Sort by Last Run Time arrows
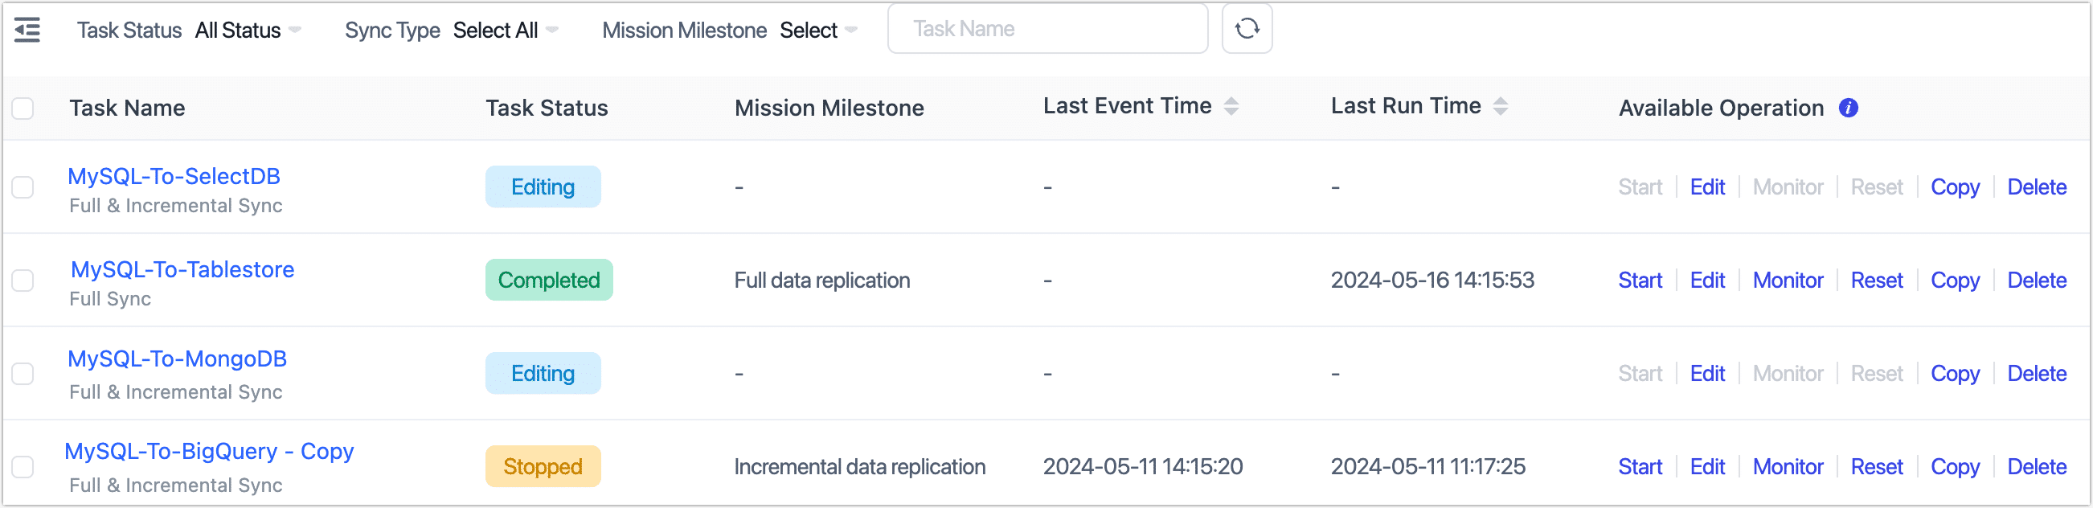The width and height of the screenshot is (2093, 508). point(1500,106)
